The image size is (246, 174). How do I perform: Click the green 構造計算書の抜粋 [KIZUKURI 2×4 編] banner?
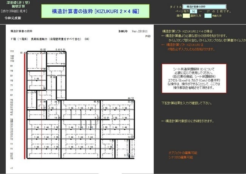point(95,11)
